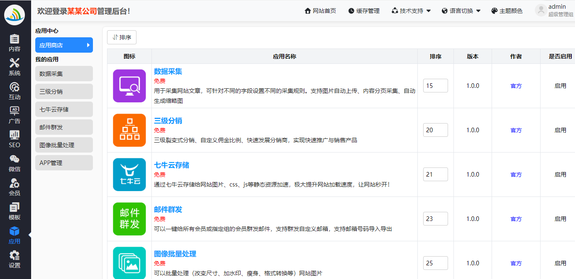The width and height of the screenshot is (575, 279).
Task: Open 图像批量处理 in my apps list
Action: pos(64,145)
